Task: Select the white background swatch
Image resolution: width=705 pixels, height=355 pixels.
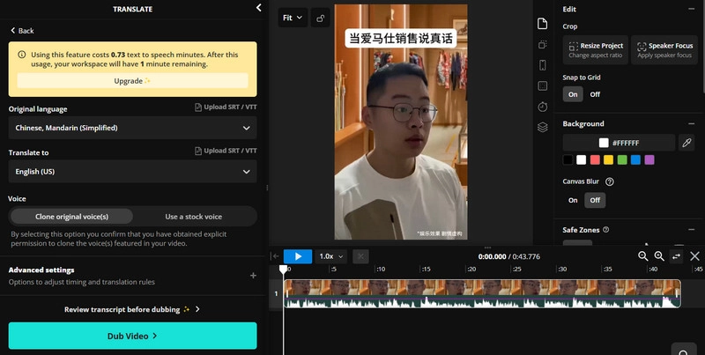Action: 582,159
